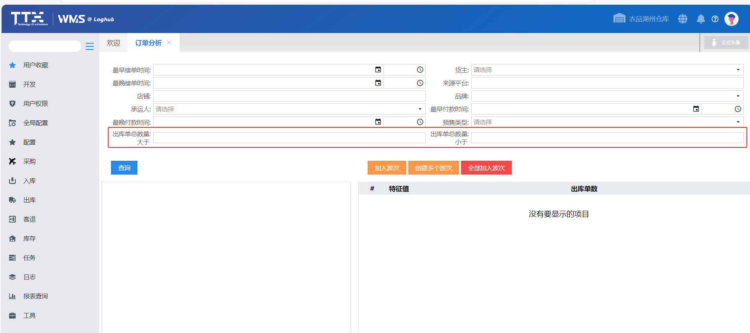Open calendar picker for 最早接单时间
The image size is (750, 333).
(378, 70)
